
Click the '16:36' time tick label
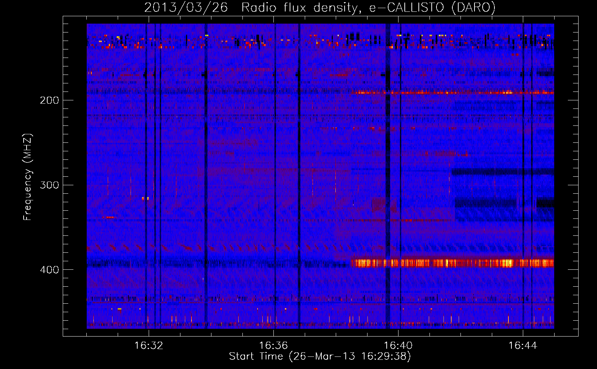pos(273,346)
